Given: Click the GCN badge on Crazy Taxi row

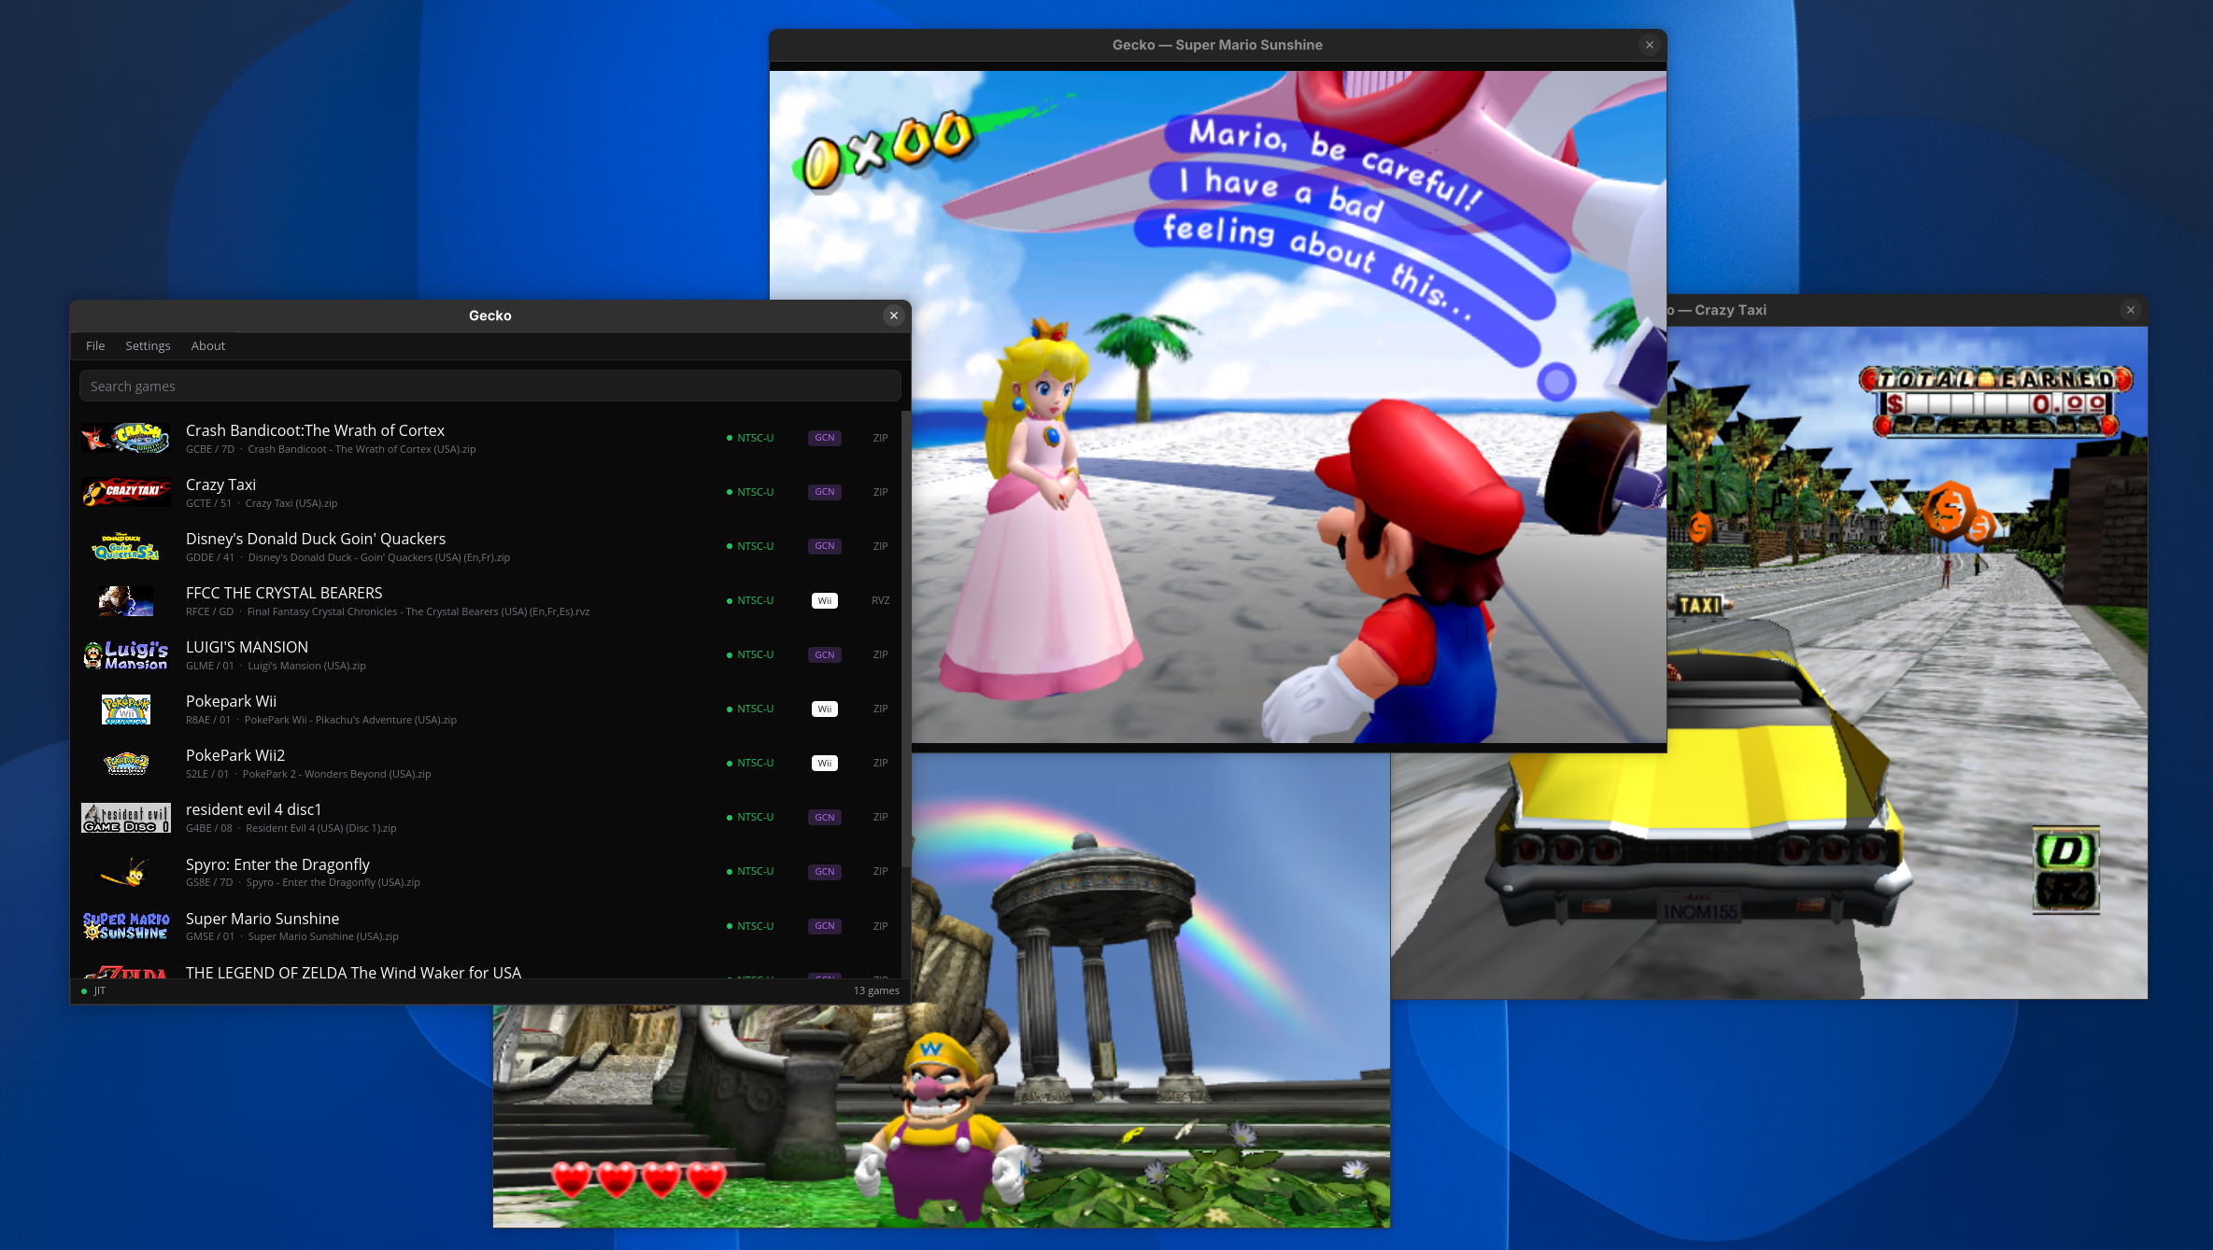Looking at the screenshot, I should (x=824, y=492).
